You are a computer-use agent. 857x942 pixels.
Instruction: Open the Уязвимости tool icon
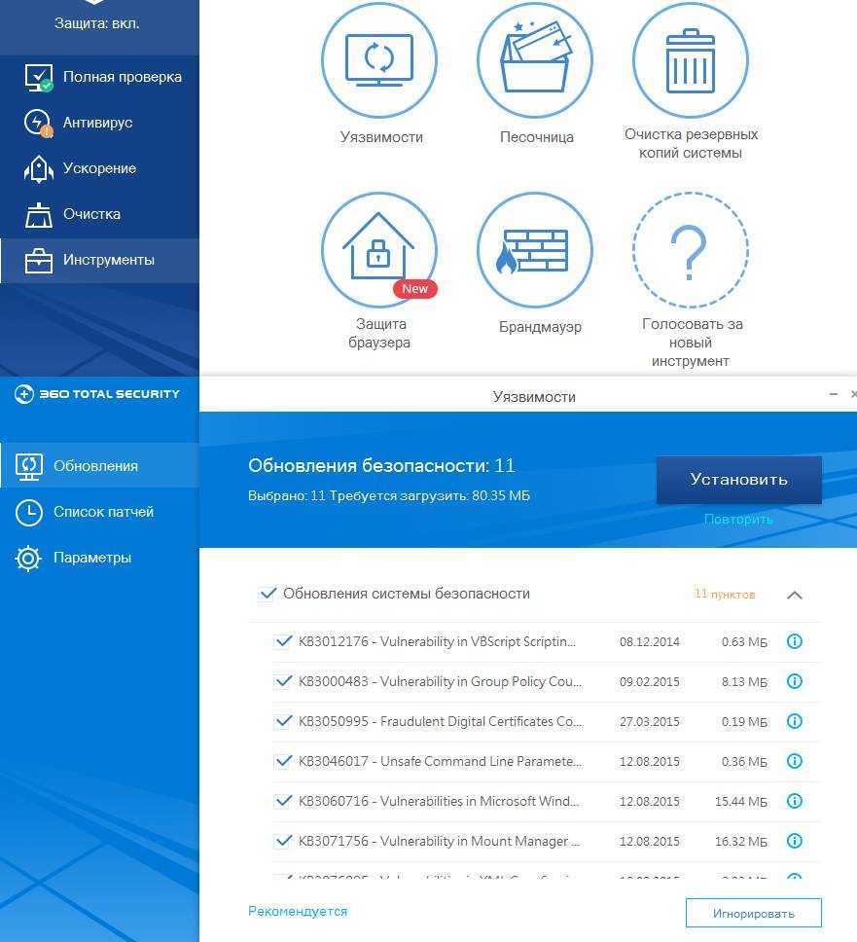(379, 60)
